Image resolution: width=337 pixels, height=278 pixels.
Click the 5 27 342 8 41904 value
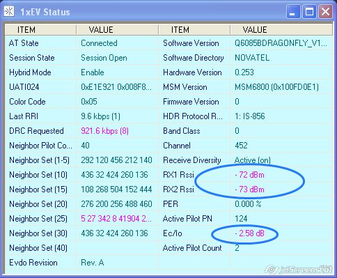(116, 219)
